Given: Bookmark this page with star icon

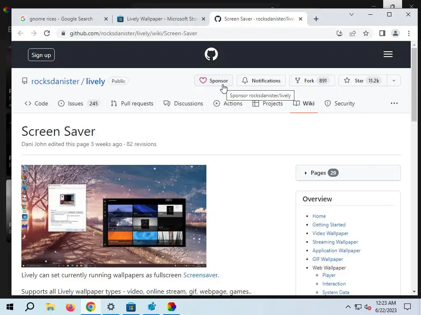Looking at the screenshot, I should [x=365, y=33].
